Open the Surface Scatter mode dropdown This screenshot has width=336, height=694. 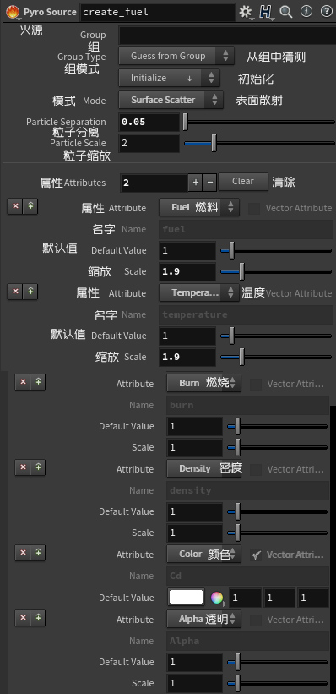pos(171,100)
